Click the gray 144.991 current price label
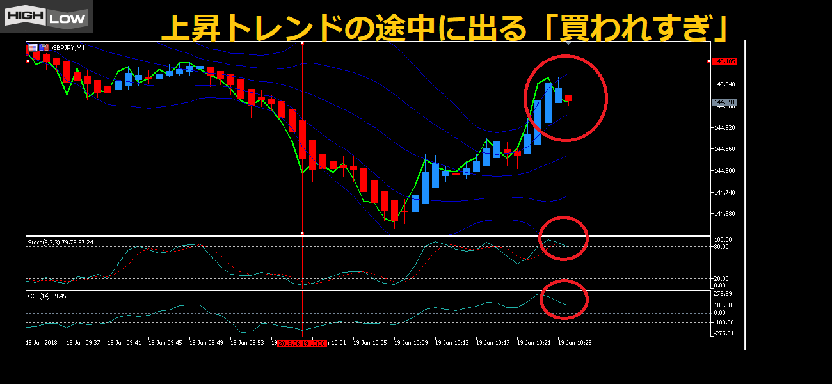This screenshot has width=832, height=384. [724, 102]
